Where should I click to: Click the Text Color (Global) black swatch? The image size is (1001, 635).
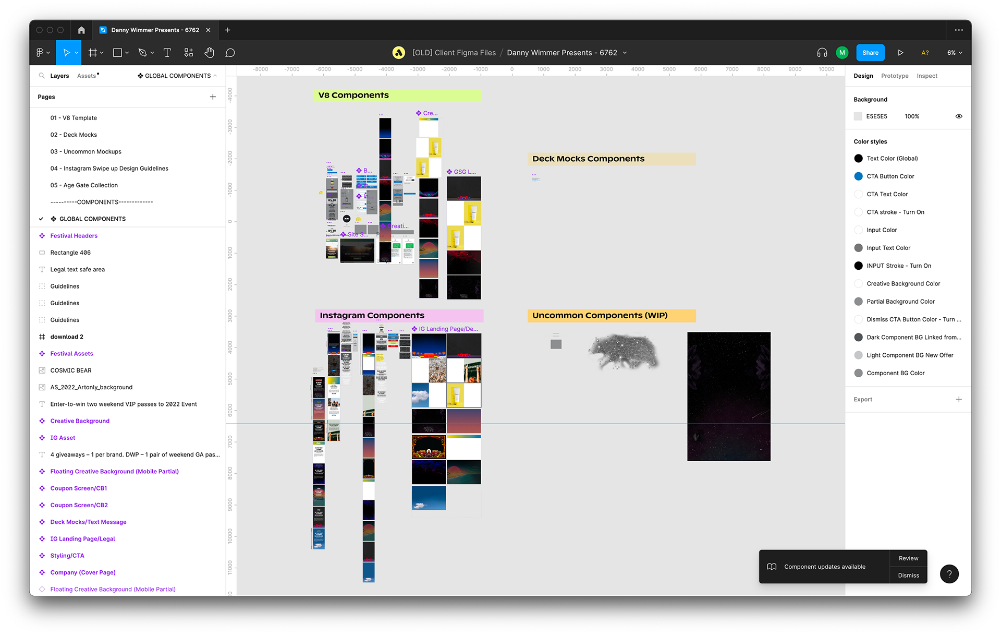click(858, 159)
